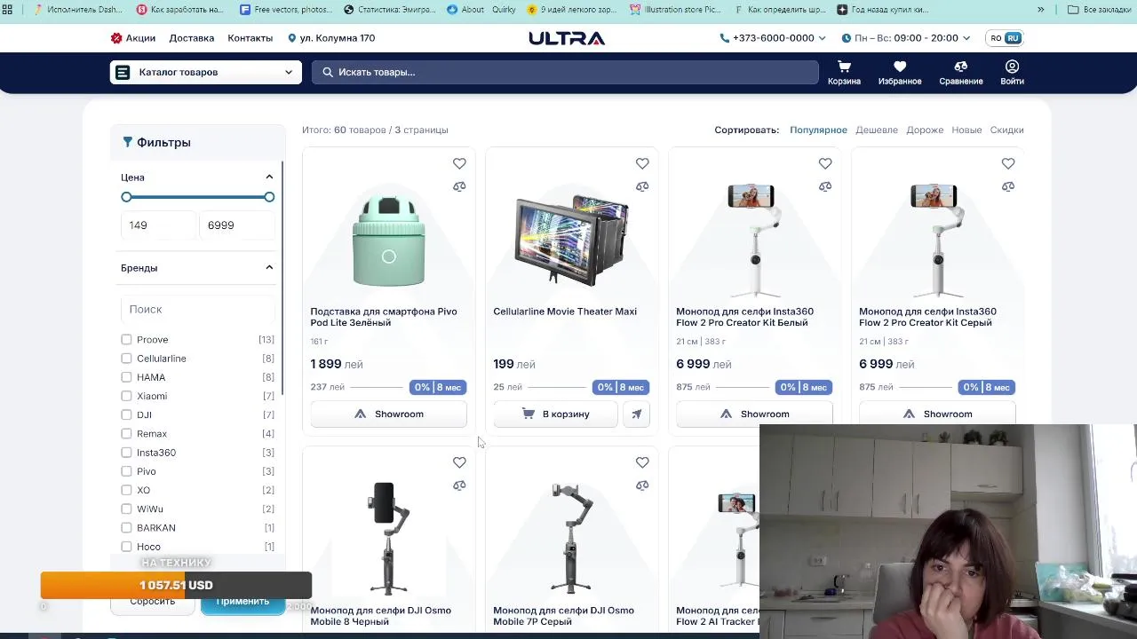Image resolution: width=1137 pixels, height=639 pixels.
Task: Check the WiWu brand filter
Action: (126, 509)
